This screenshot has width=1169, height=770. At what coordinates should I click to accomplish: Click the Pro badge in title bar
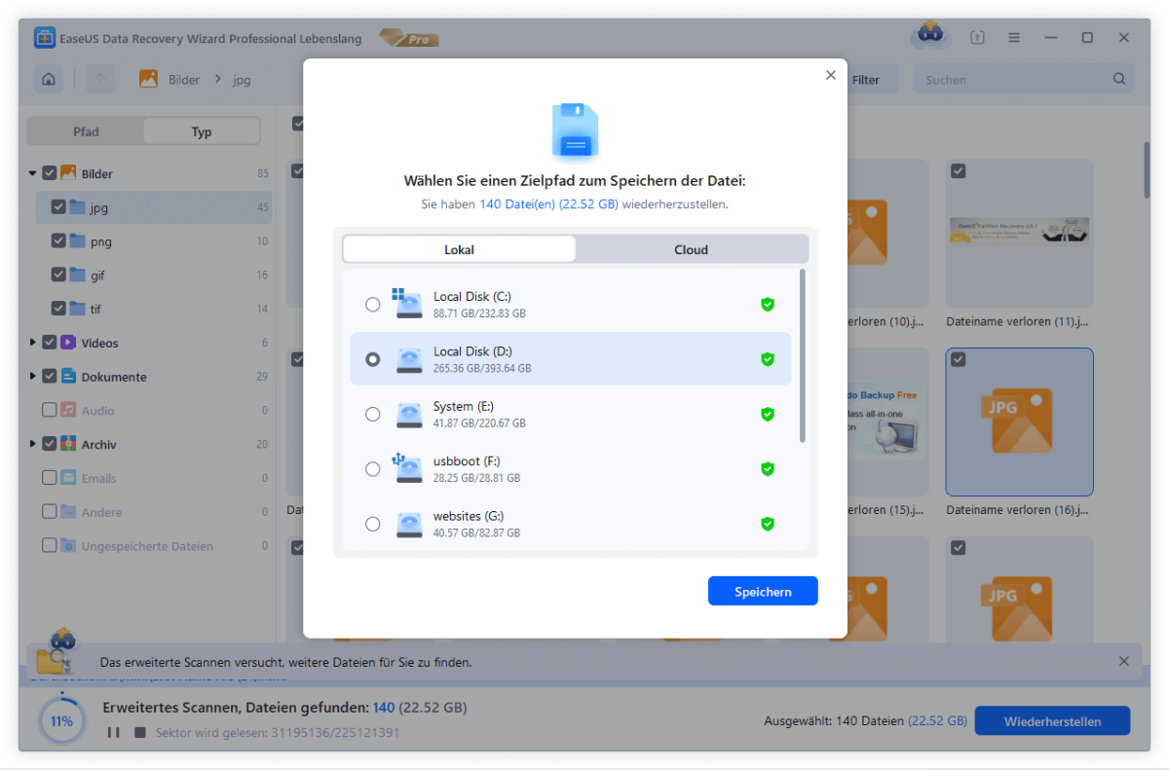409,39
